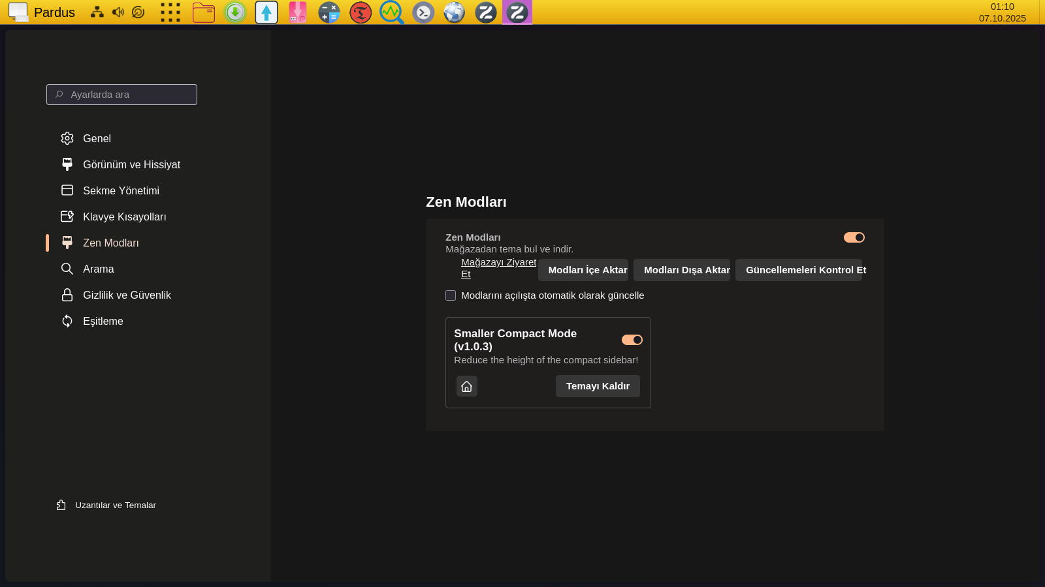Open the file manager folder icon in panel
Screen dimensions: 1045x587
pos(204,12)
